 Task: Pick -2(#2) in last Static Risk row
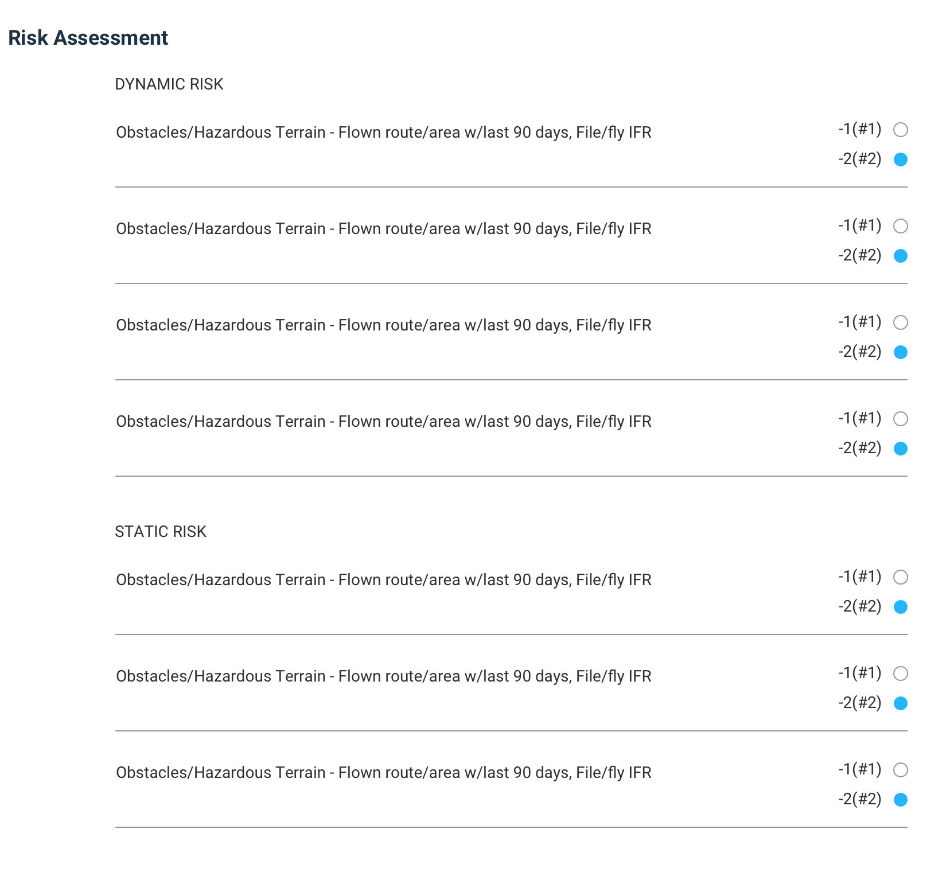[x=901, y=800]
